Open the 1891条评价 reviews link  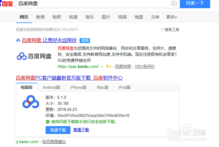(145, 66)
